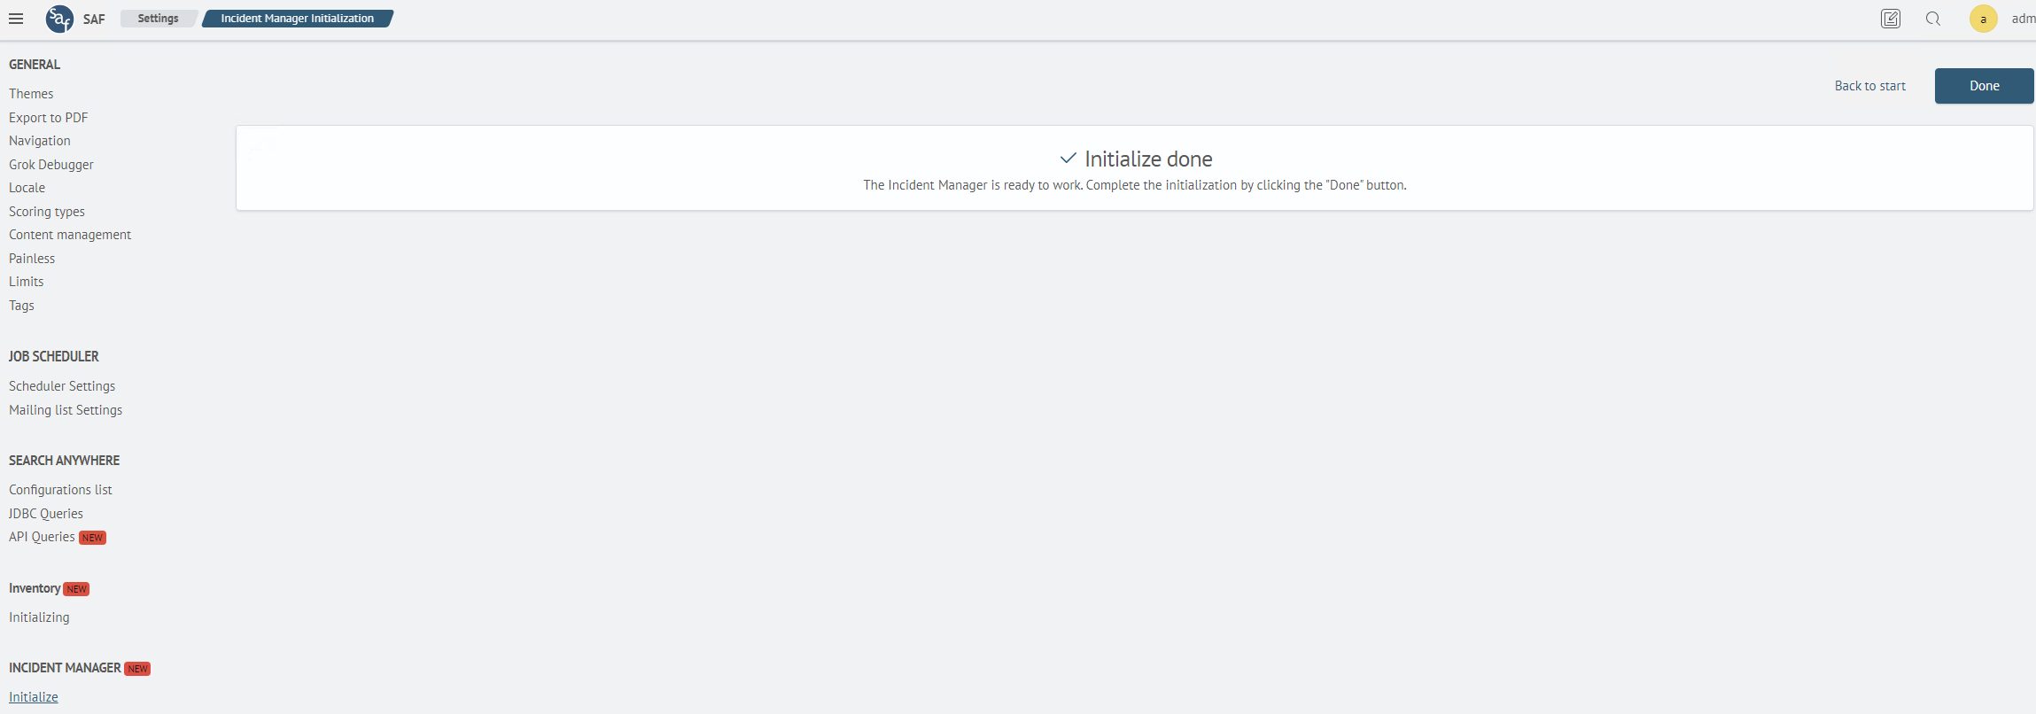Open Locale settings
The image size is (2036, 714).
click(x=27, y=188)
